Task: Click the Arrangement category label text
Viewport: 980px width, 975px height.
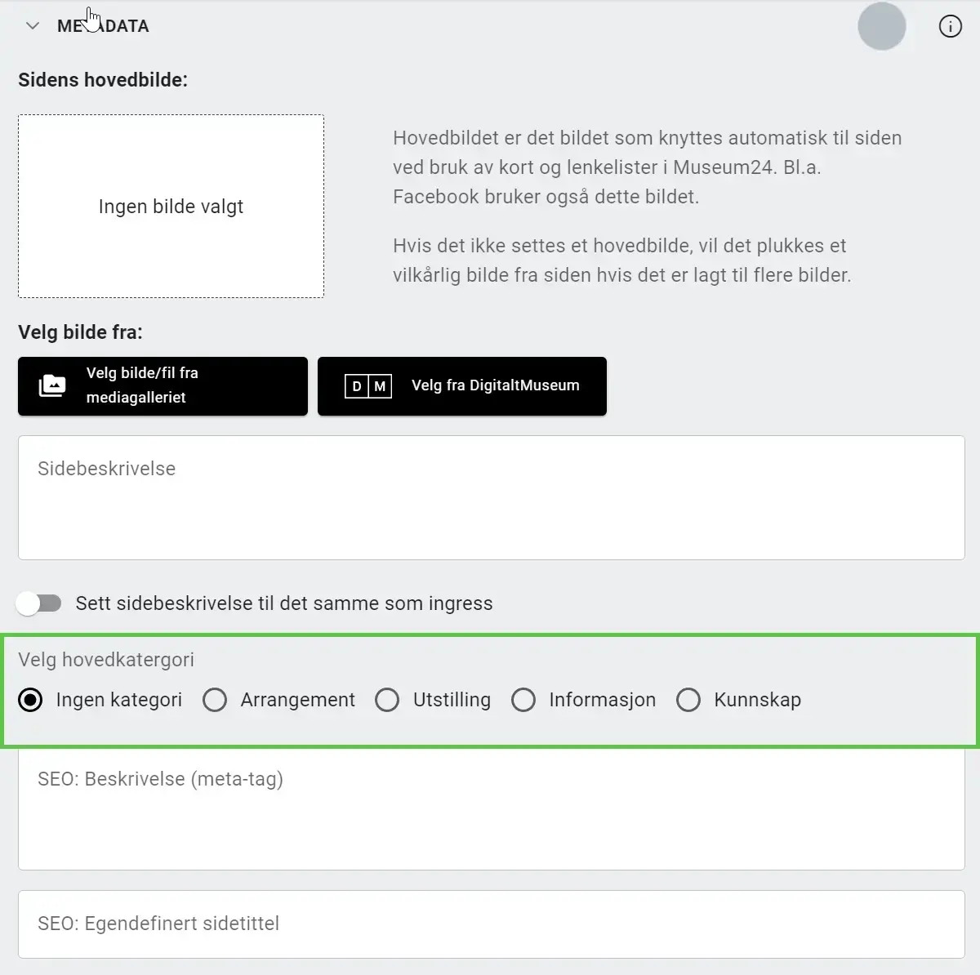Action: coord(297,700)
